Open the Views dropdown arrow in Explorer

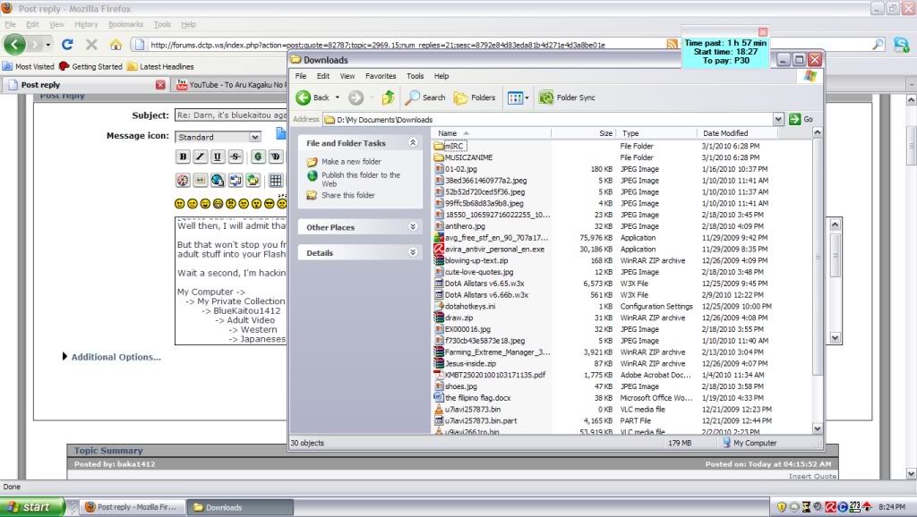click(x=527, y=98)
